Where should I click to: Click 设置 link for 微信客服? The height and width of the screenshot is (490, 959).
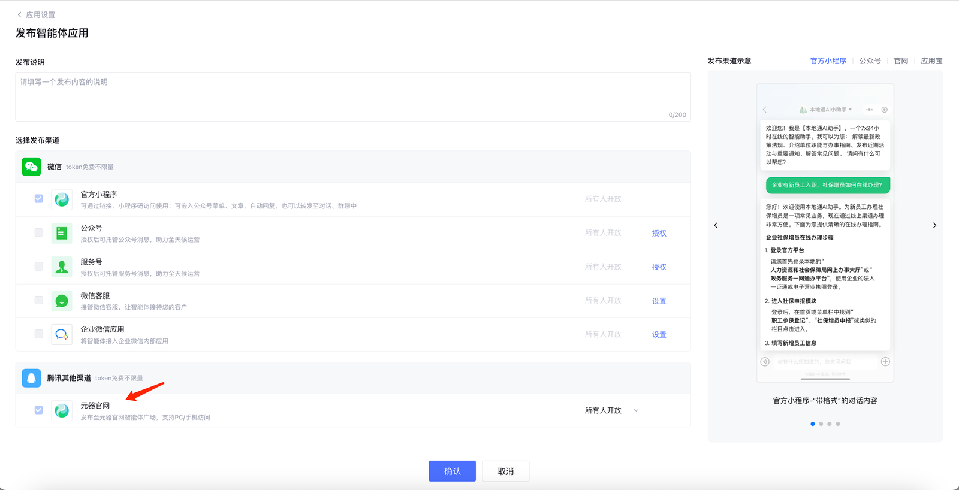click(x=659, y=301)
